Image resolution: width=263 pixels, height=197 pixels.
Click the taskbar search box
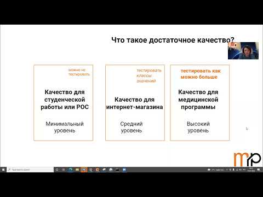[30, 170]
